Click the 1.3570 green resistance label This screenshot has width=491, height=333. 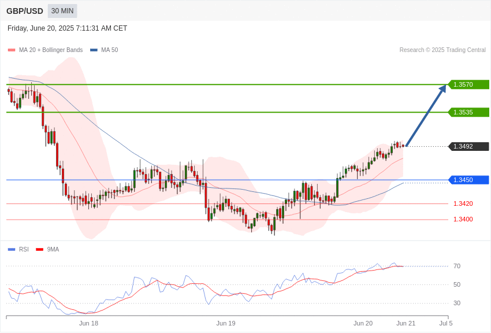[x=469, y=84]
